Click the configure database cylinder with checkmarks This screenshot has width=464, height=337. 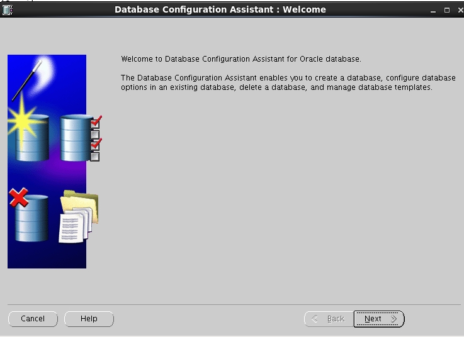[x=81, y=138]
